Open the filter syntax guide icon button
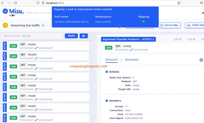Image resolution: width=204 pixels, height=123 pixels. tap(83, 36)
